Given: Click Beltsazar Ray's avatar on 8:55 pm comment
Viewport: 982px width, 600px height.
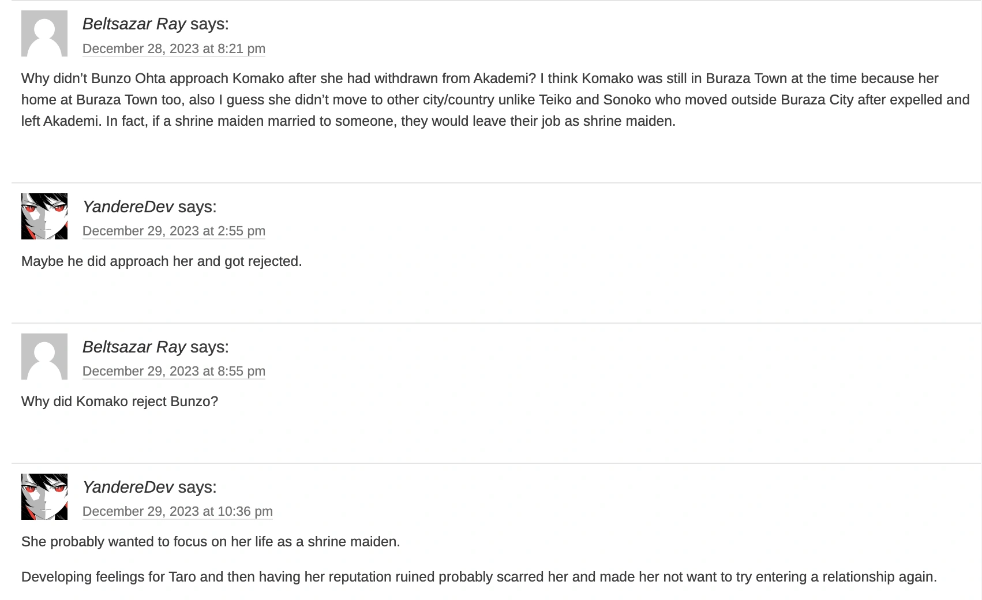Looking at the screenshot, I should 44,357.
